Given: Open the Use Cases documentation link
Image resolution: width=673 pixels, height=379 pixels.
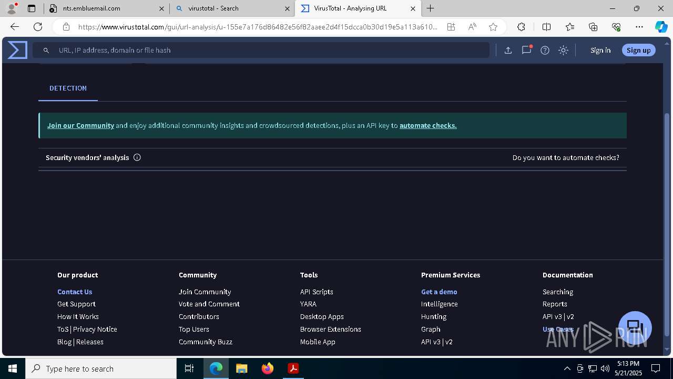Looking at the screenshot, I should click(x=558, y=329).
